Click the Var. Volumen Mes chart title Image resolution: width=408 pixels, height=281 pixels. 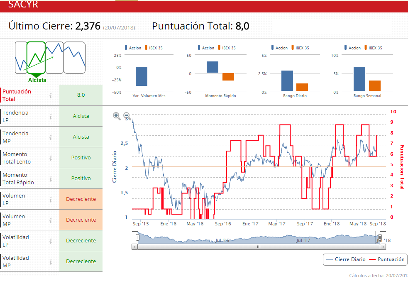tap(149, 96)
